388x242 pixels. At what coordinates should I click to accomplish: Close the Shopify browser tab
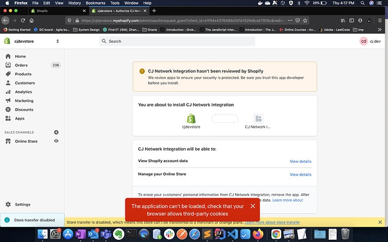(84, 11)
